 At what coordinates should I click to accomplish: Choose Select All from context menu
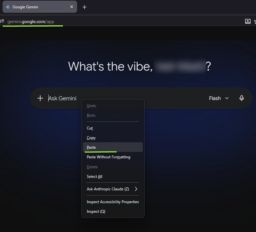113,177
